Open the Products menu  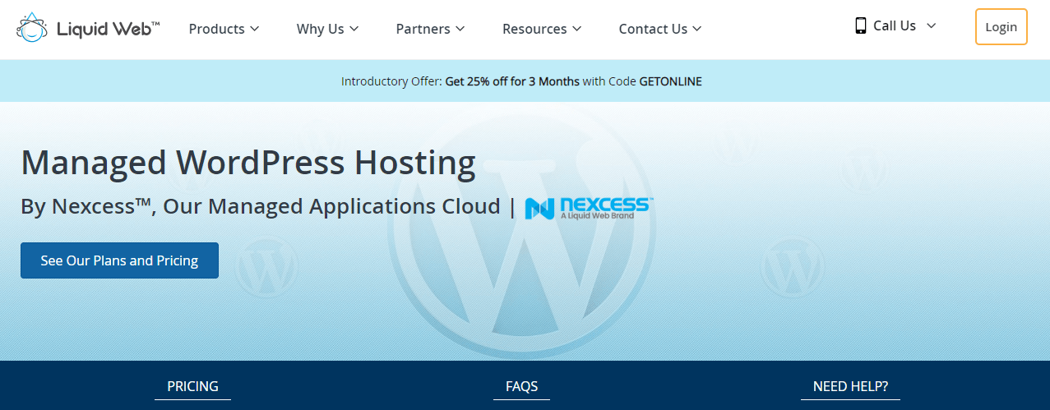click(224, 29)
